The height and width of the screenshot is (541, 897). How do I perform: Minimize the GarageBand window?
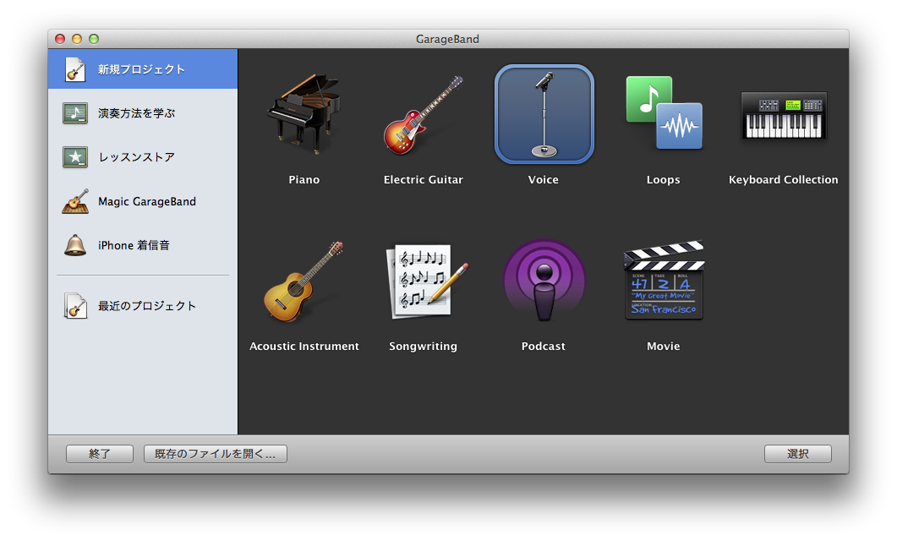[x=77, y=39]
